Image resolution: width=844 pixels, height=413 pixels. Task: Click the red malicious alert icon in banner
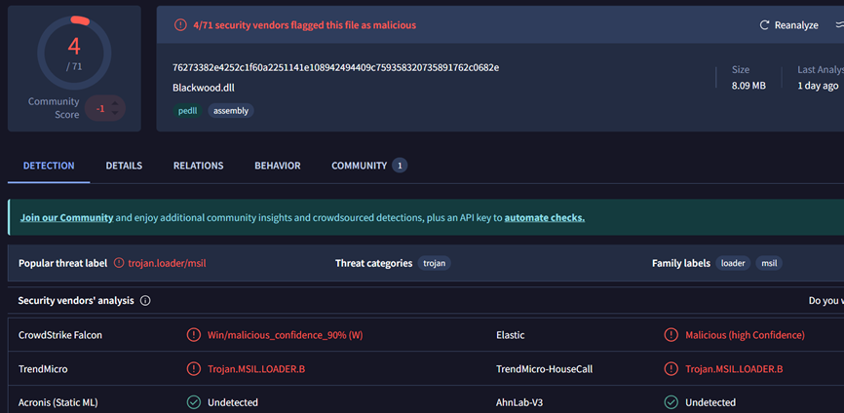pos(180,25)
